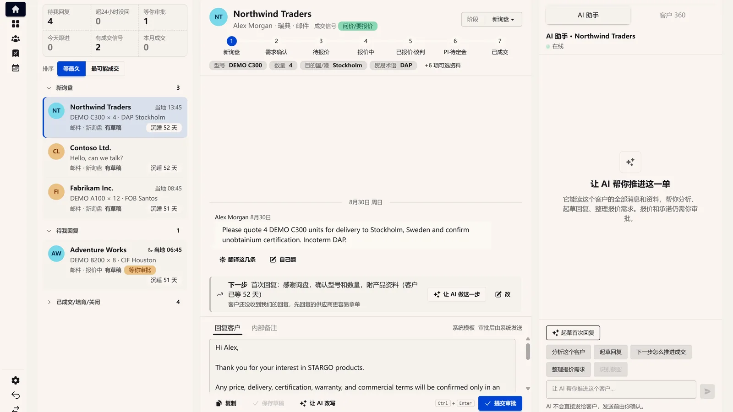Click the 系统模板 link
This screenshot has height=412, width=733.
point(464,328)
